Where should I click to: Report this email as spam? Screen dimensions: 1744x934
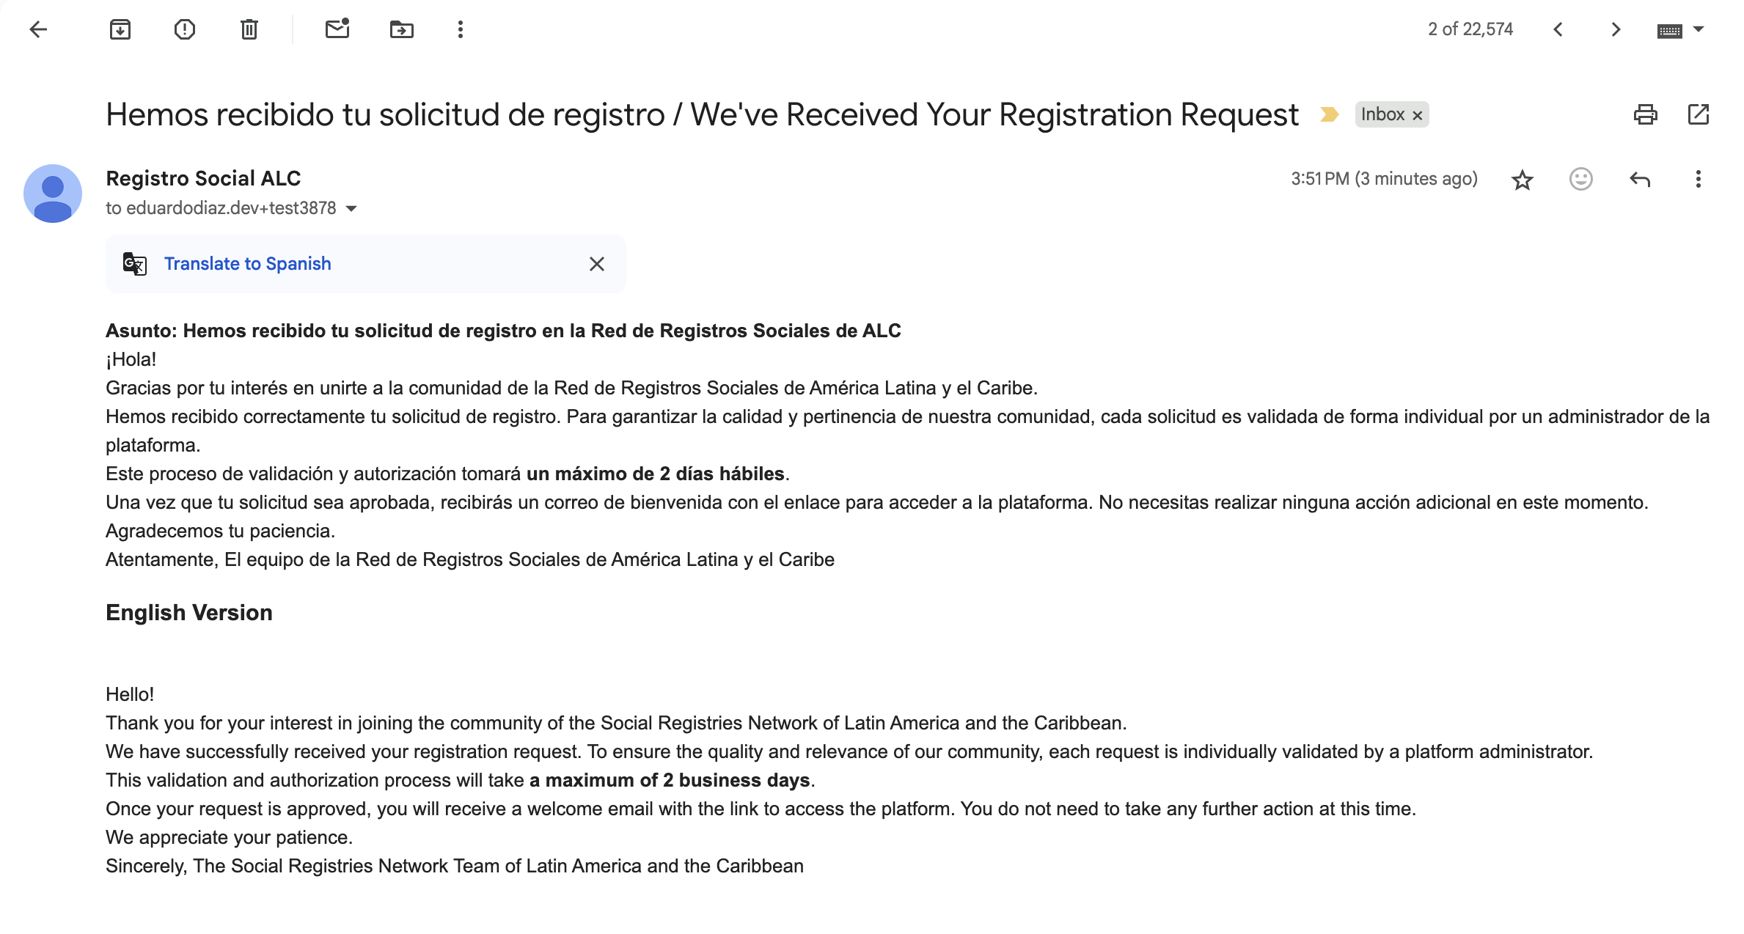pyautogui.click(x=185, y=29)
